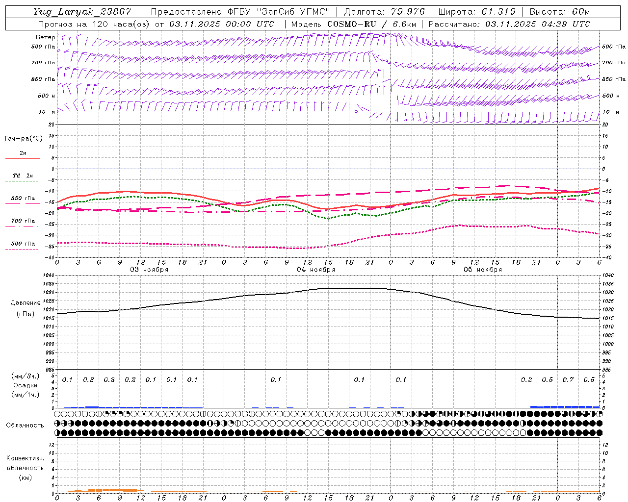
Task: Click the Долгота: 79.976 header field
Action: click(385, 12)
